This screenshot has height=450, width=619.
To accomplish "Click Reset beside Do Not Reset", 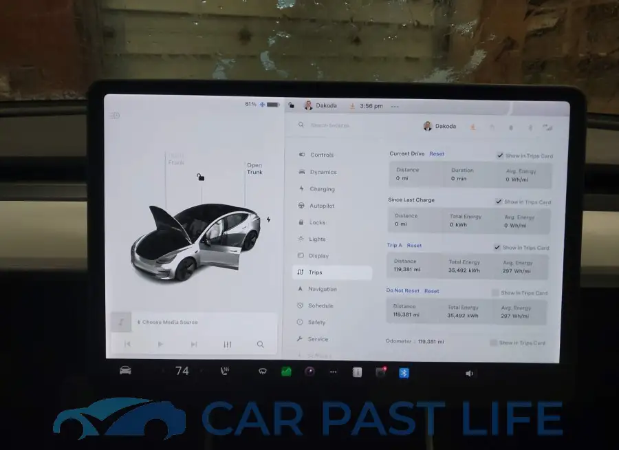I will (431, 291).
